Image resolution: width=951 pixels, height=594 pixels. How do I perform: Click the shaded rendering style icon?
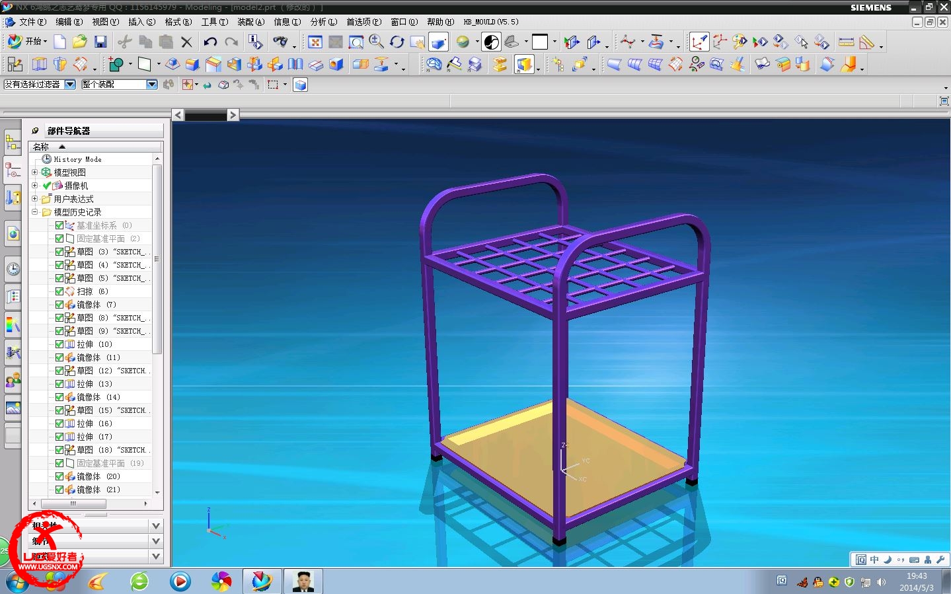pos(463,42)
